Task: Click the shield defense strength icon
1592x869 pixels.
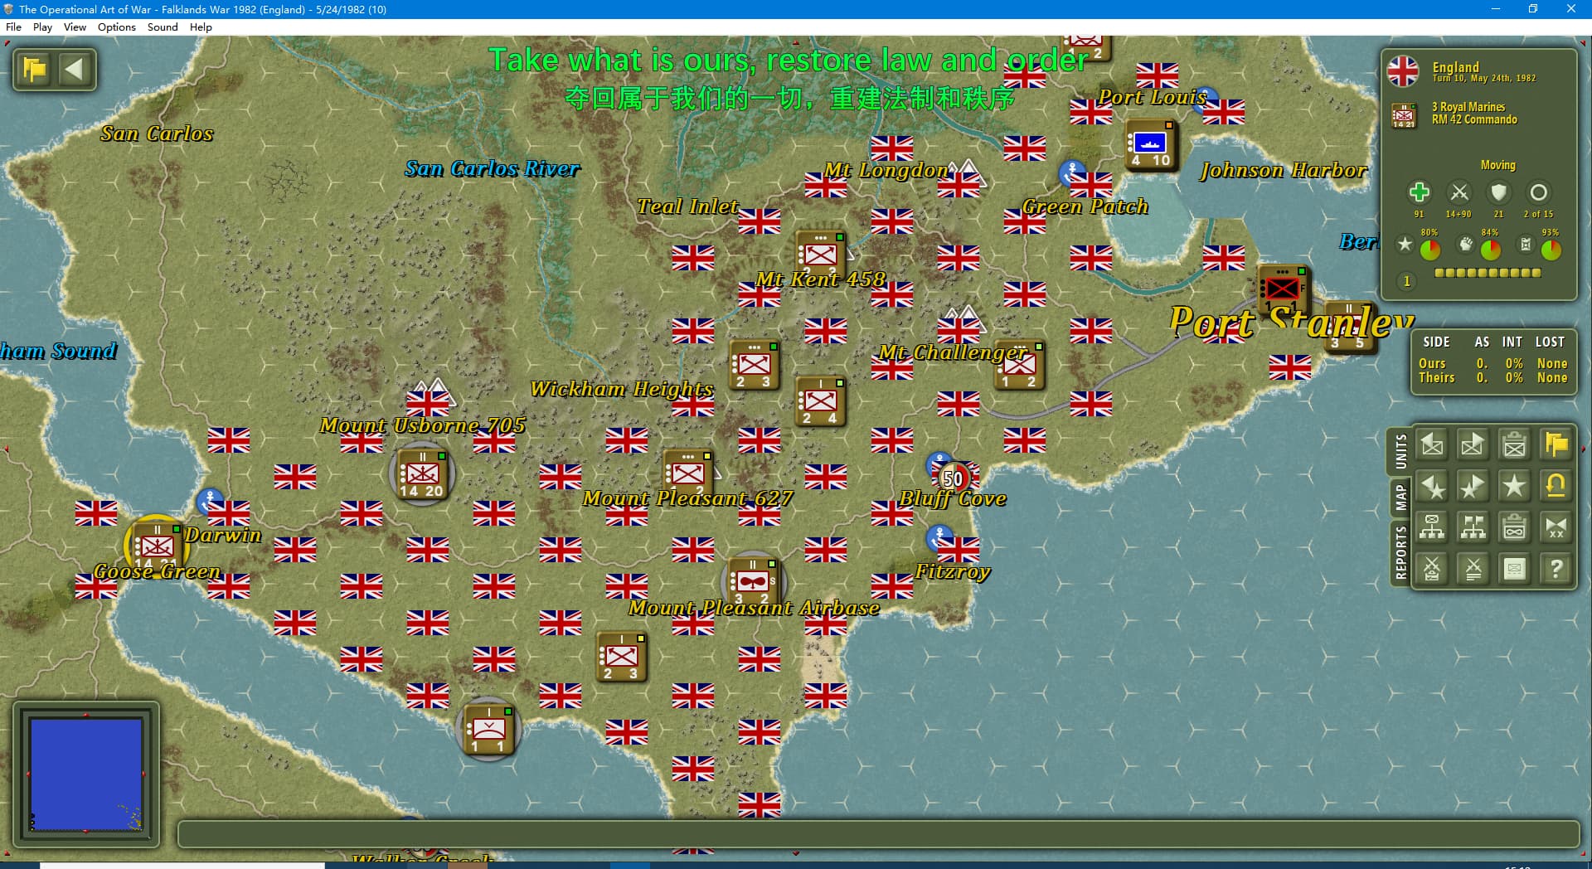Action: pos(1498,192)
